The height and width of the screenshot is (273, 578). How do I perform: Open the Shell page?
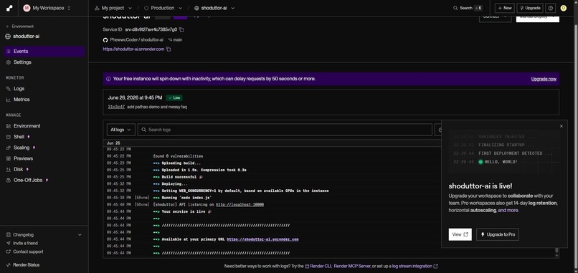click(x=44, y=137)
